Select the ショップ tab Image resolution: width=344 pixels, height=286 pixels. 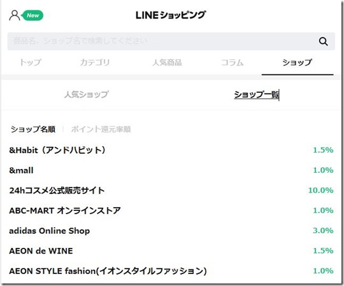(297, 62)
